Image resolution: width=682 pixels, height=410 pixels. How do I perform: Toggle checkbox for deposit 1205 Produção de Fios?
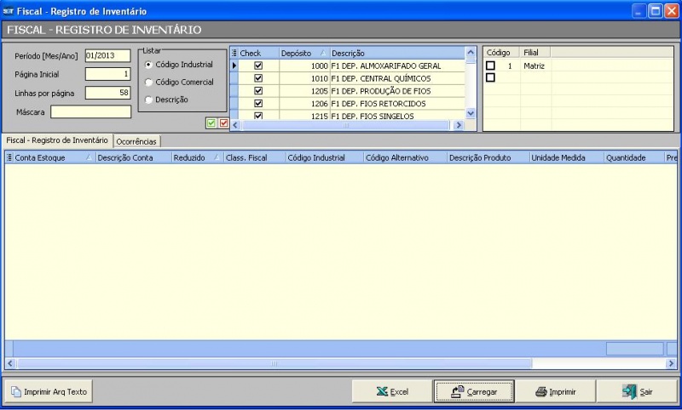click(258, 90)
